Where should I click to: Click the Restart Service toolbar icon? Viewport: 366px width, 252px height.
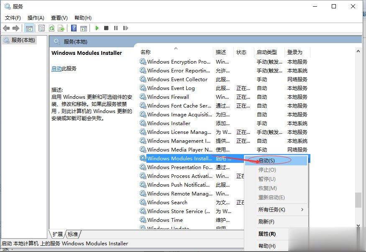tap(125, 28)
